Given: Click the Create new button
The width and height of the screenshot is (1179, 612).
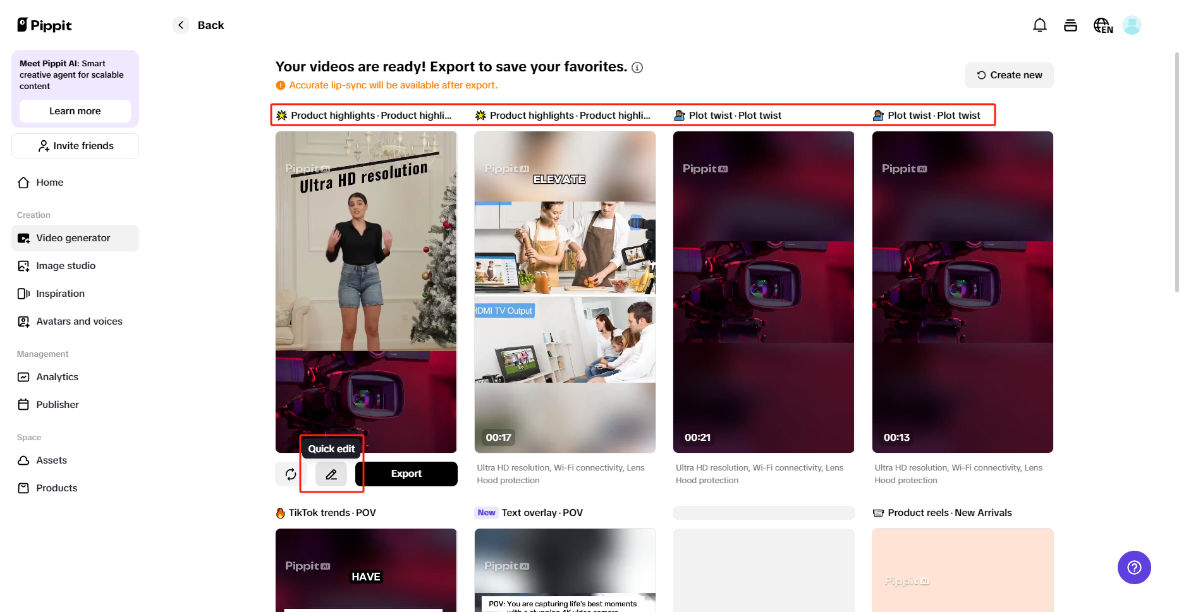Looking at the screenshot, I should pyautogui.click(x=1008, y=75).
